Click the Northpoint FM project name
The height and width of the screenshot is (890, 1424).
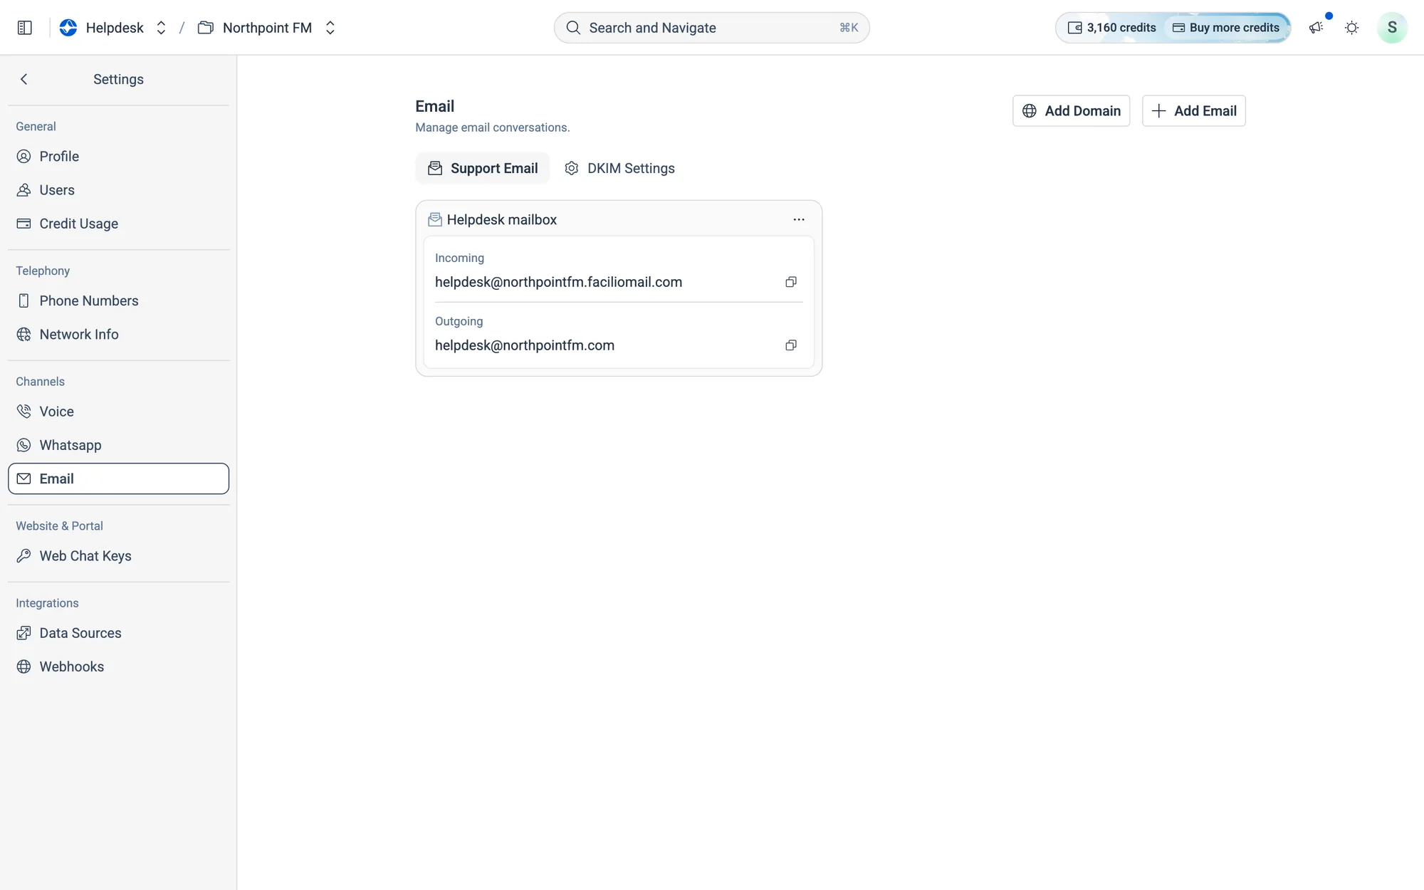[x=267, y=28]
